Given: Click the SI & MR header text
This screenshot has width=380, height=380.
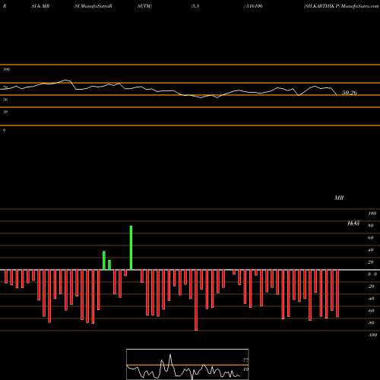Looking at the screenshot, I should [40, 6].
